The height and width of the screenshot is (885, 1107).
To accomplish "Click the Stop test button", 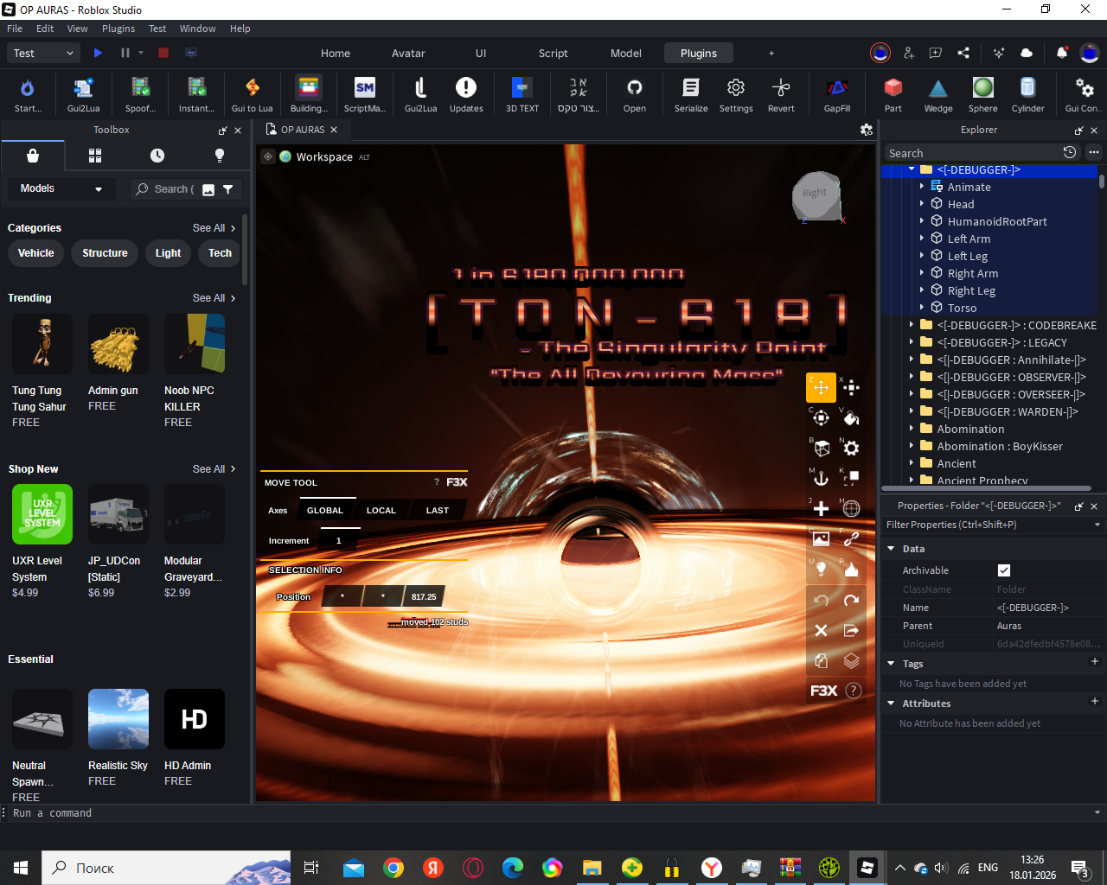I will [x=163, y=53].
